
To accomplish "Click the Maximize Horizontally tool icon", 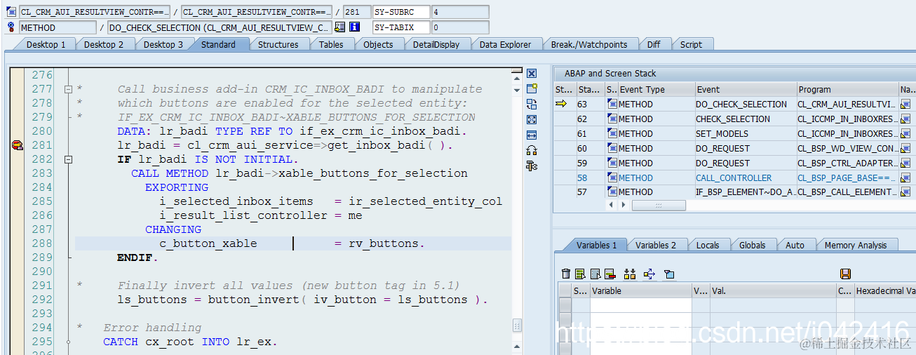I will click(x=532, y=135).
